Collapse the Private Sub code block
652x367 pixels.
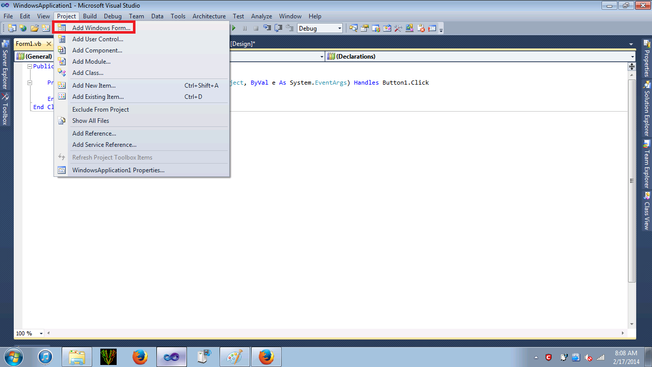tap(30, 83)
